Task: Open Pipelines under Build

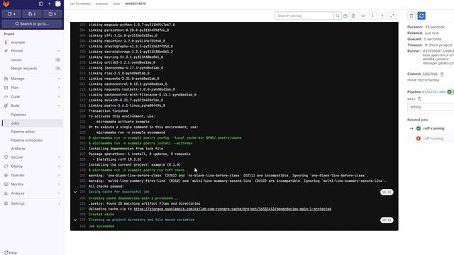Action: tap(32, 115)
